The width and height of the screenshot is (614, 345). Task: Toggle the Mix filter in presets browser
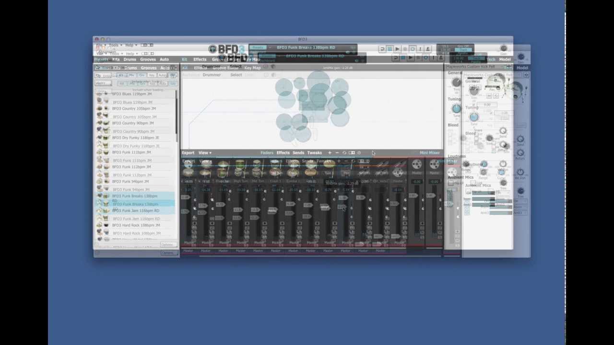pos(131,75)
